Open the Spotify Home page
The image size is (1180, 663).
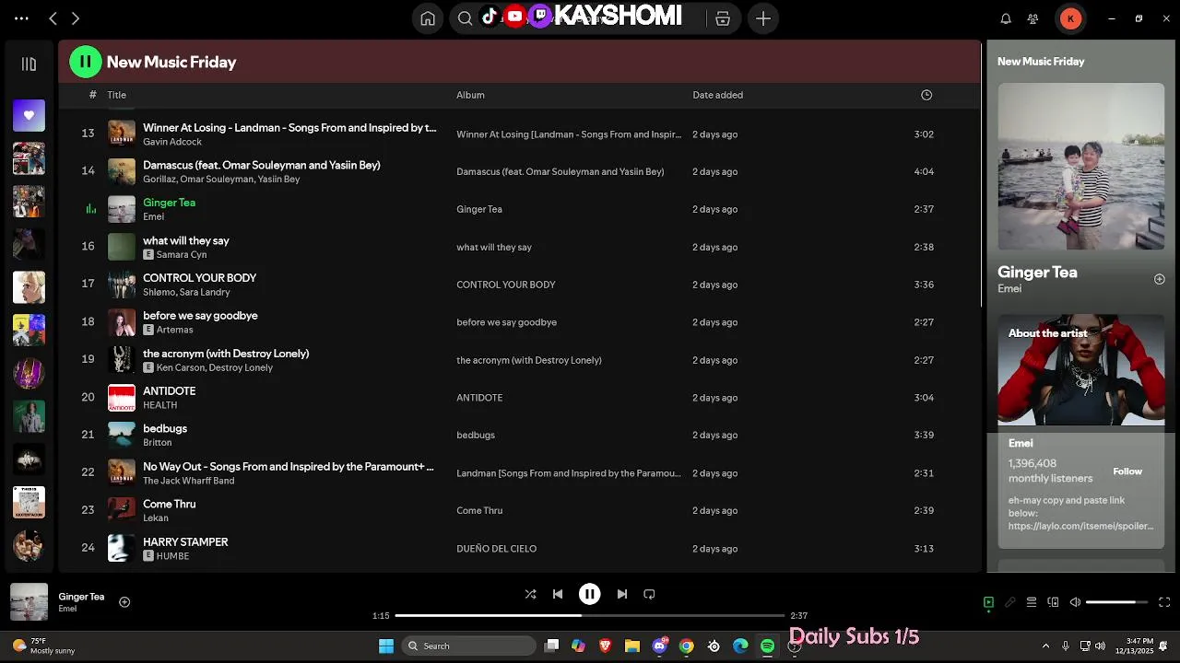click(x=428, y=18)
